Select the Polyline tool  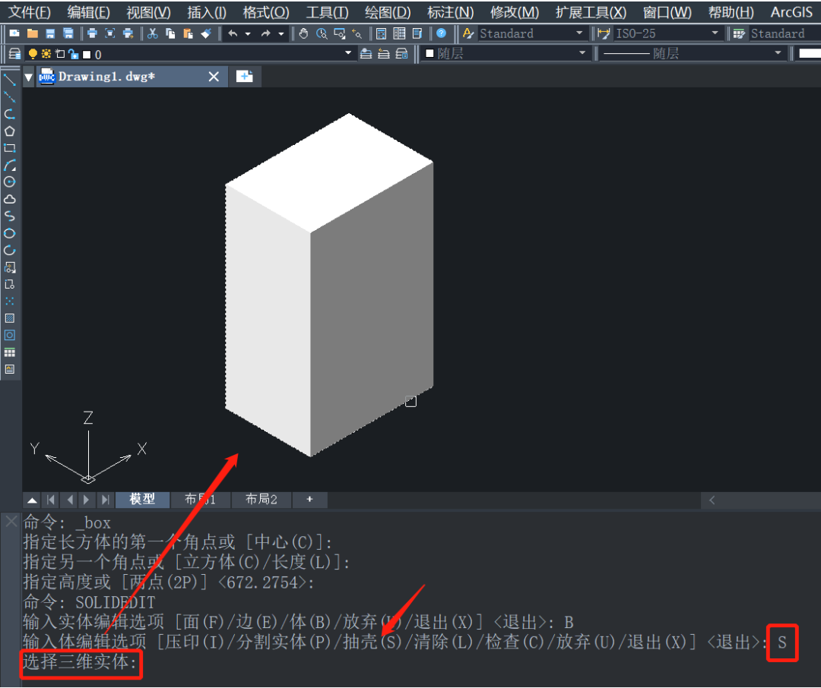point(9,114)
